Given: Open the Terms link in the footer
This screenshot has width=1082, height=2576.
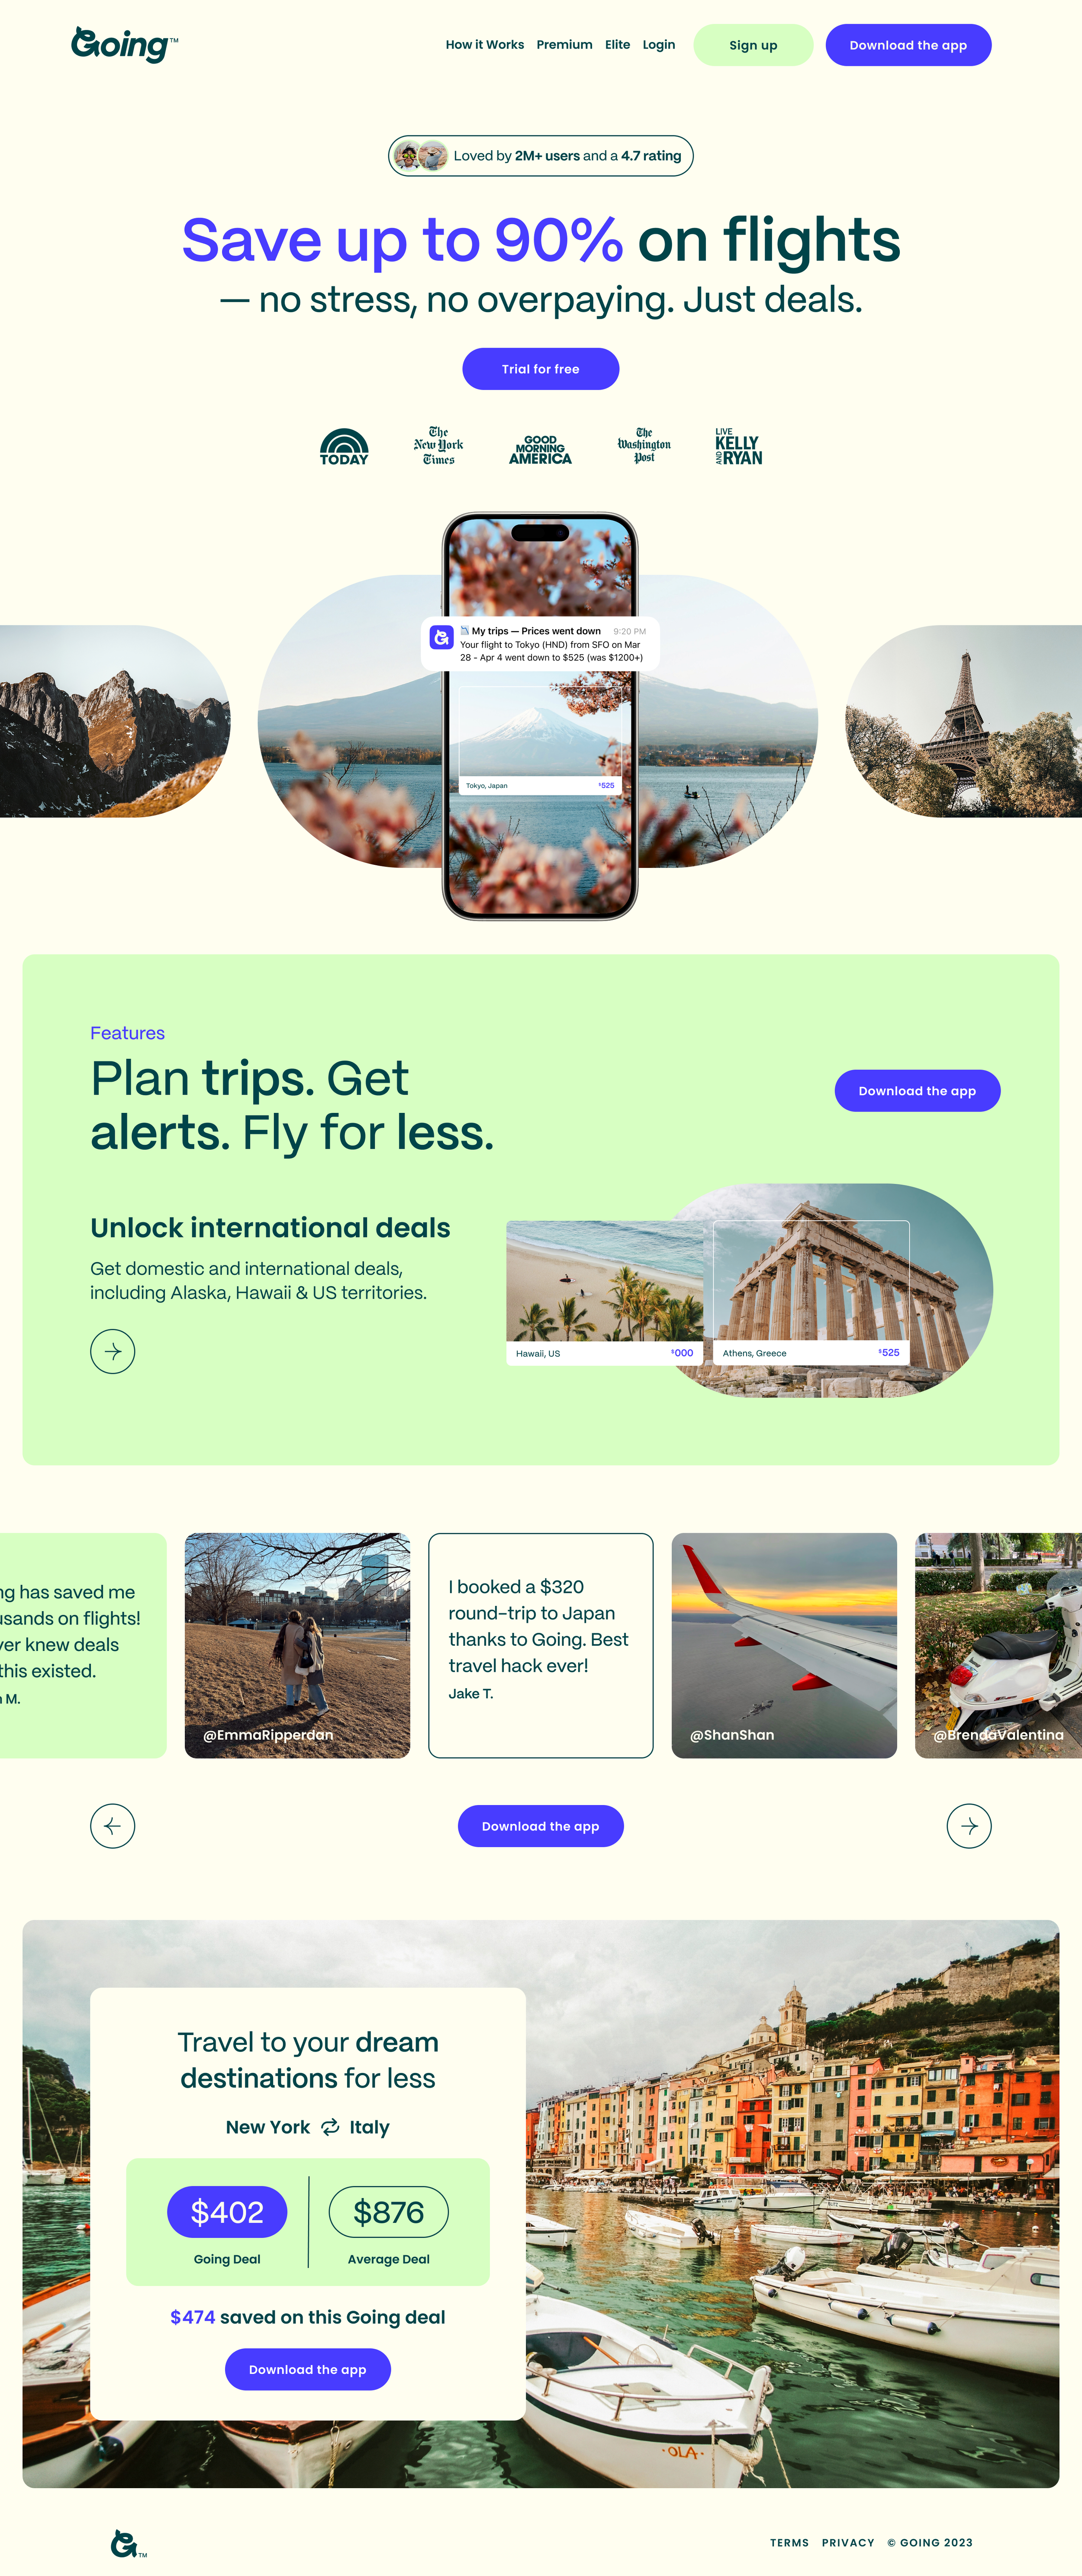Looking at the screenshot, I should coord(789,2543).
